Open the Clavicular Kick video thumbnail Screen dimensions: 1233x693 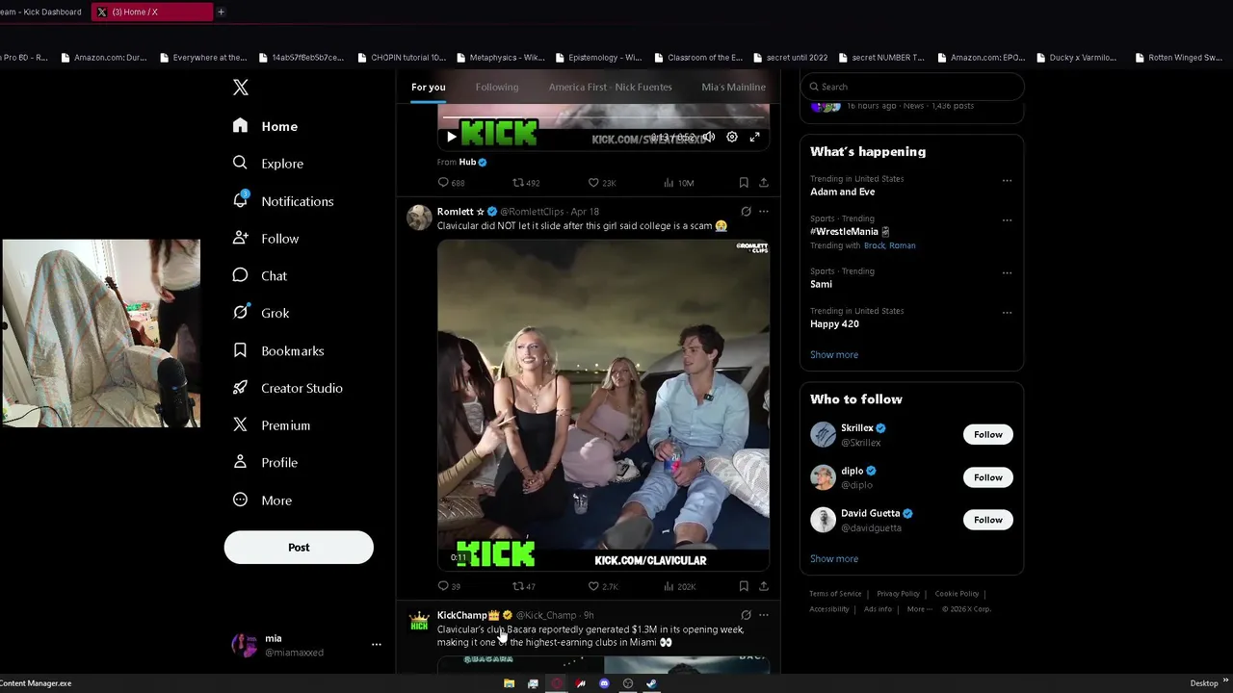coord(603,405)
